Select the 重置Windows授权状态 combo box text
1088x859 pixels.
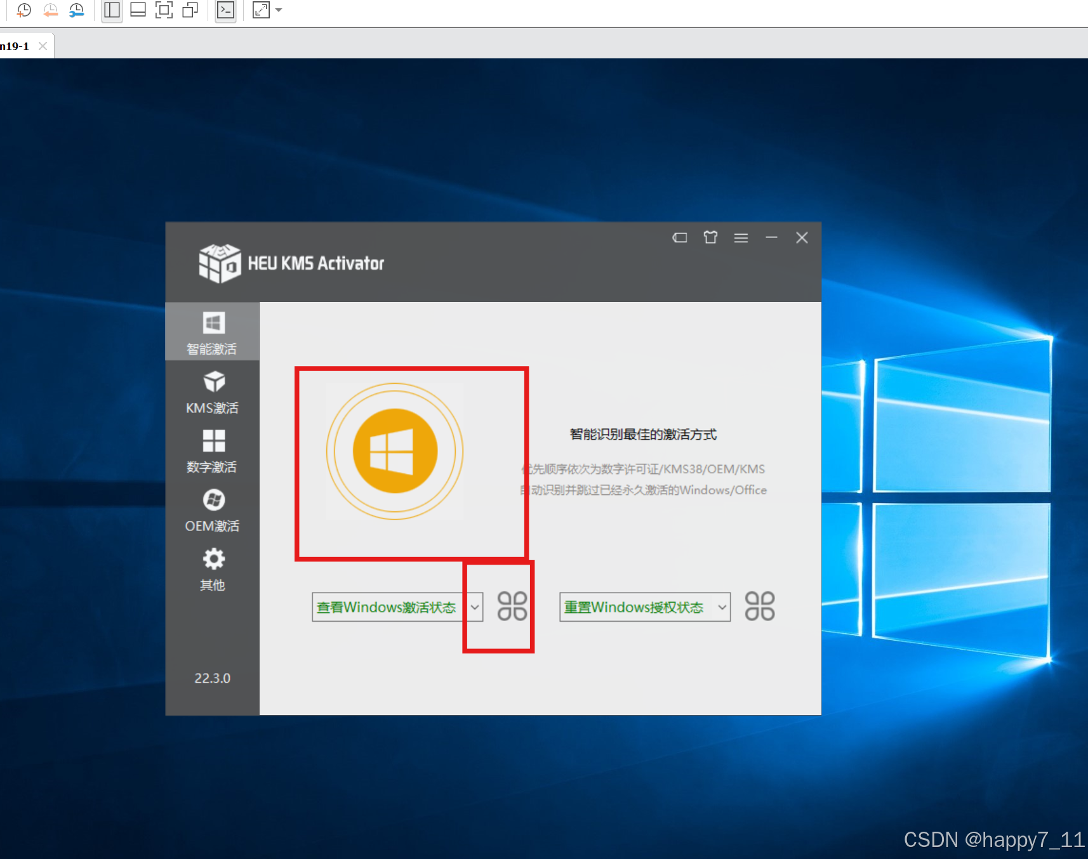point(634,607)
